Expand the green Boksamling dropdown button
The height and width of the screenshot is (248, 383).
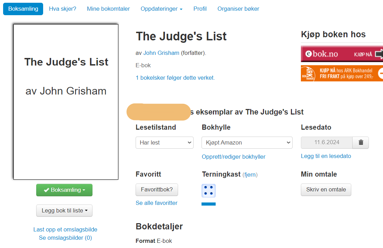coord(64,190)
